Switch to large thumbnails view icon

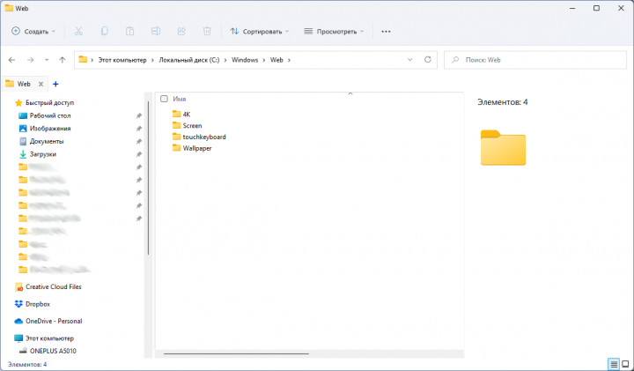point(625,364)
